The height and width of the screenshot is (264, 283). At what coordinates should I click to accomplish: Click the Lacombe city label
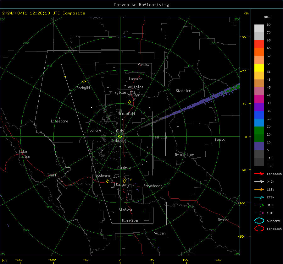(136, 79)
